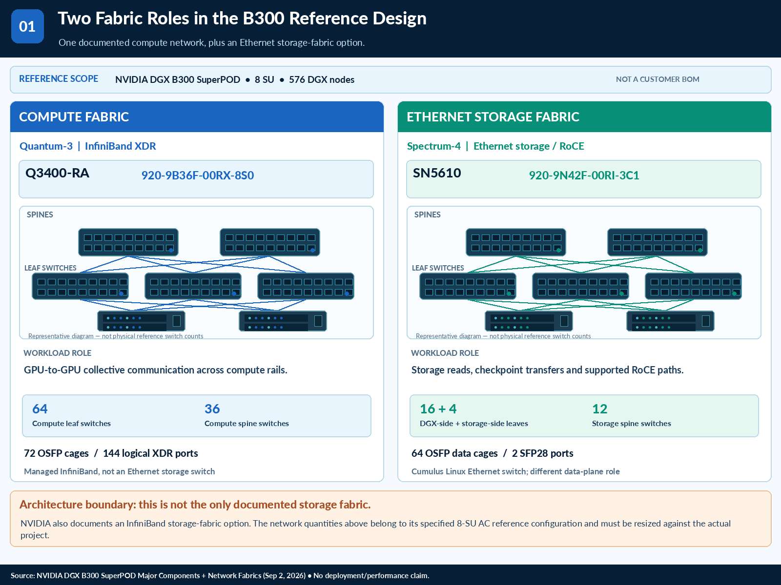
Task: Select the right server node in Ethernet Storage diagram
Action: tap(670, 321)
